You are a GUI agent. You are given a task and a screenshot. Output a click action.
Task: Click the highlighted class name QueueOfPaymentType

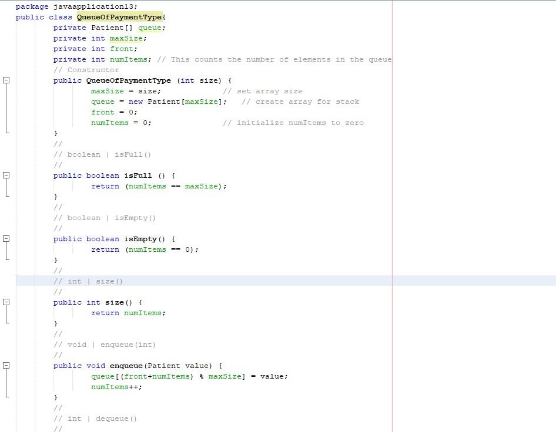119,17
